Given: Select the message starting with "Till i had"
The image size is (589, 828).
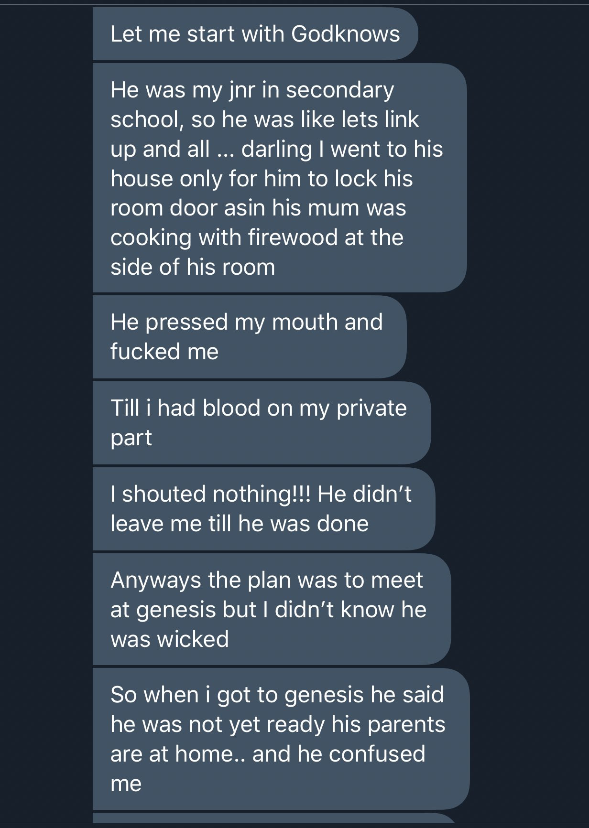Looking at the screenshot, I should coord(261,422).
